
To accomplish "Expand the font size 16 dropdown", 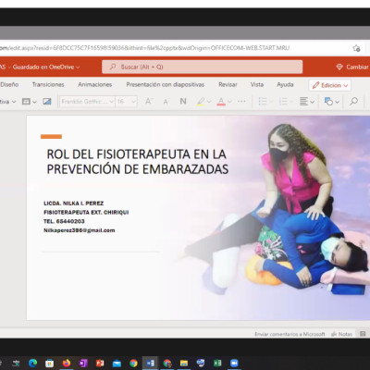I will pyautogui.click(x=126, y=101).
